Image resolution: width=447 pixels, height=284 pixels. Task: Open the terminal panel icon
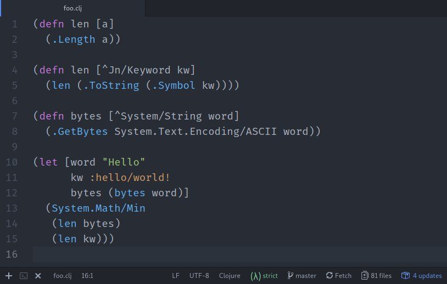[24, 276]
